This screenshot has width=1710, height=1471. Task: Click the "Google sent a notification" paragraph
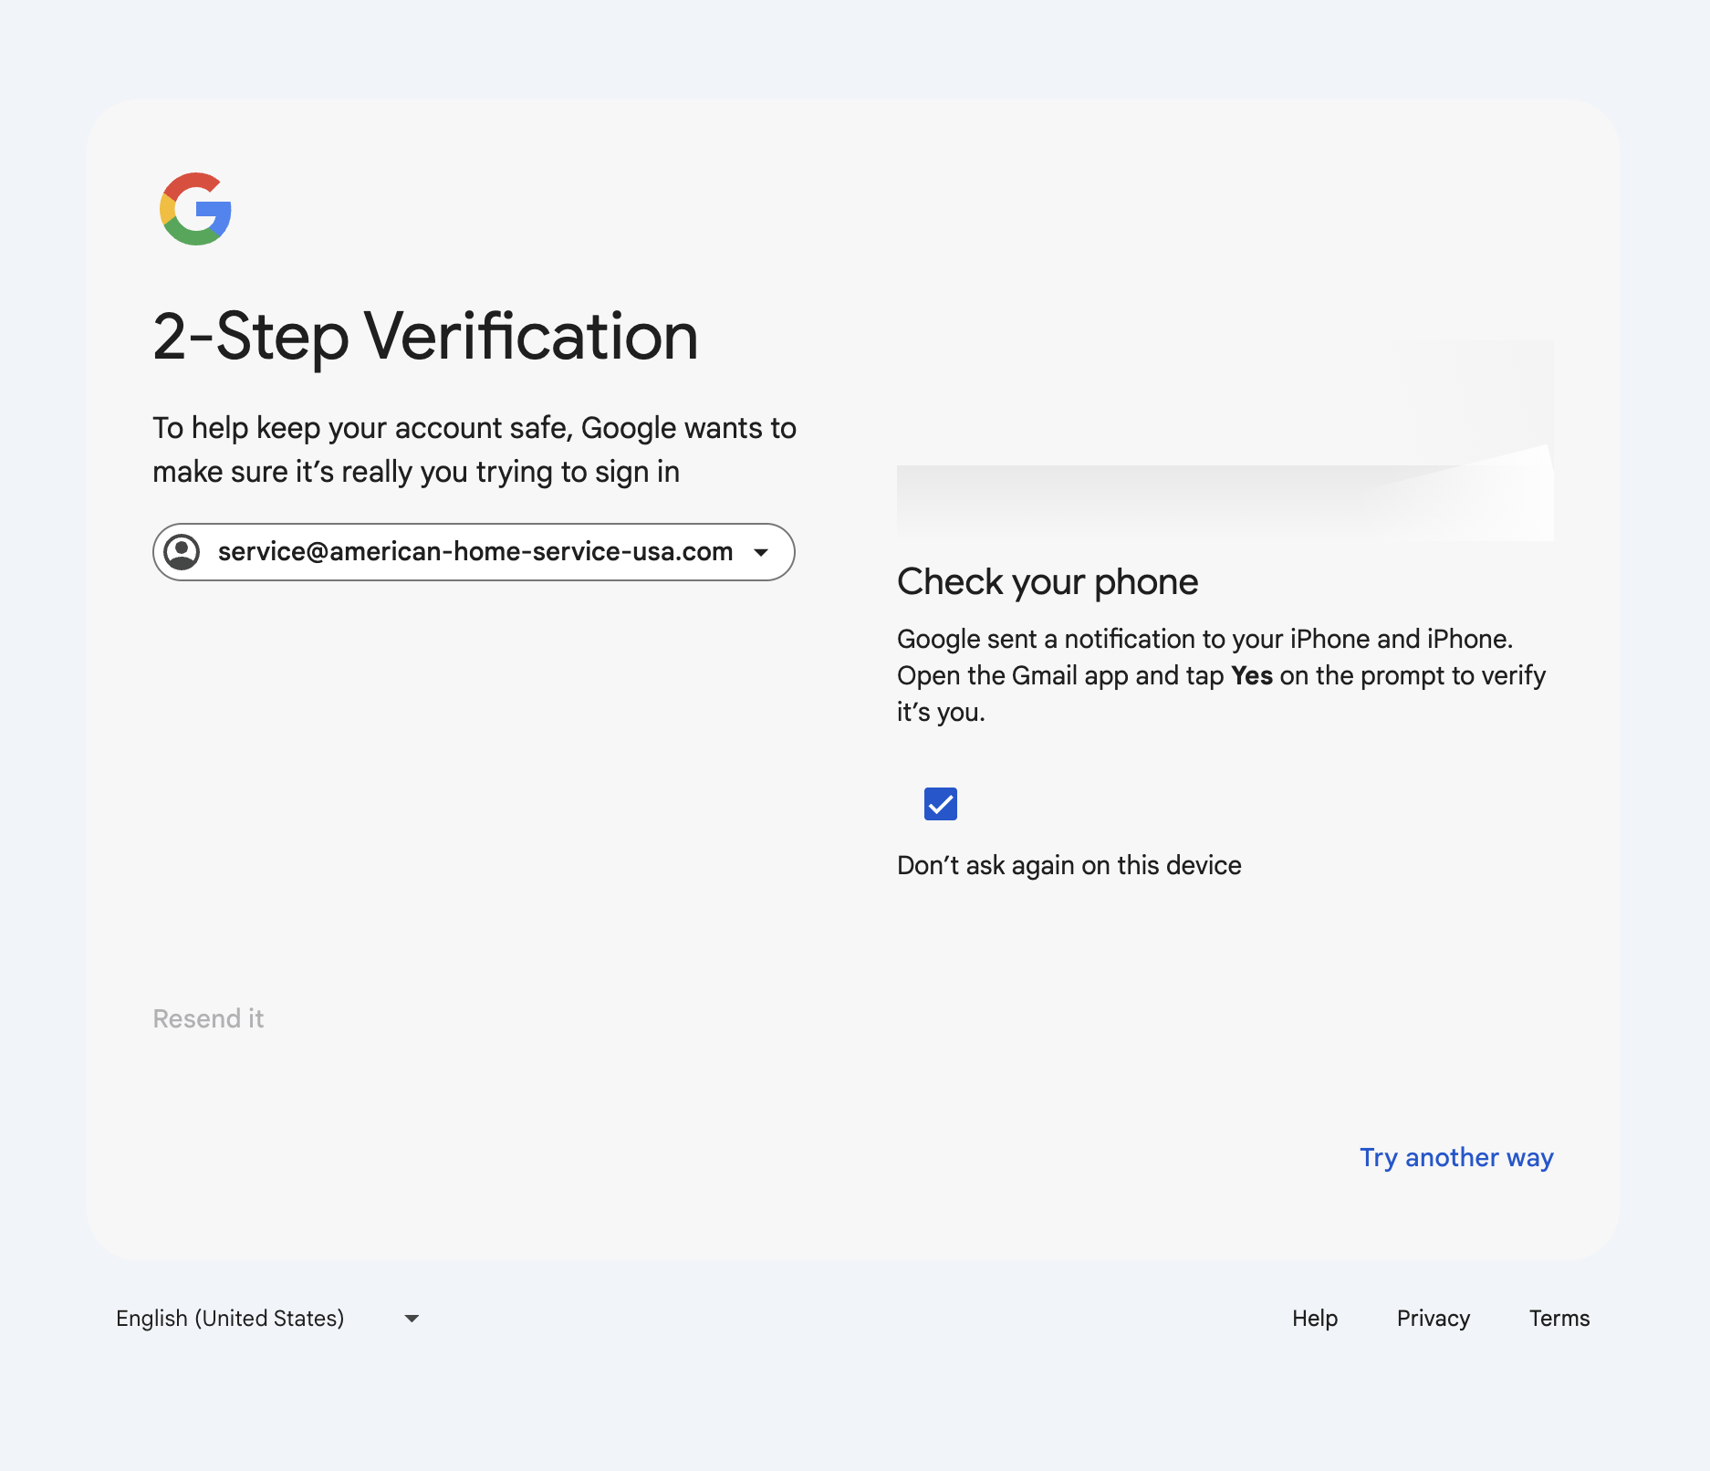click(1204, 639)
